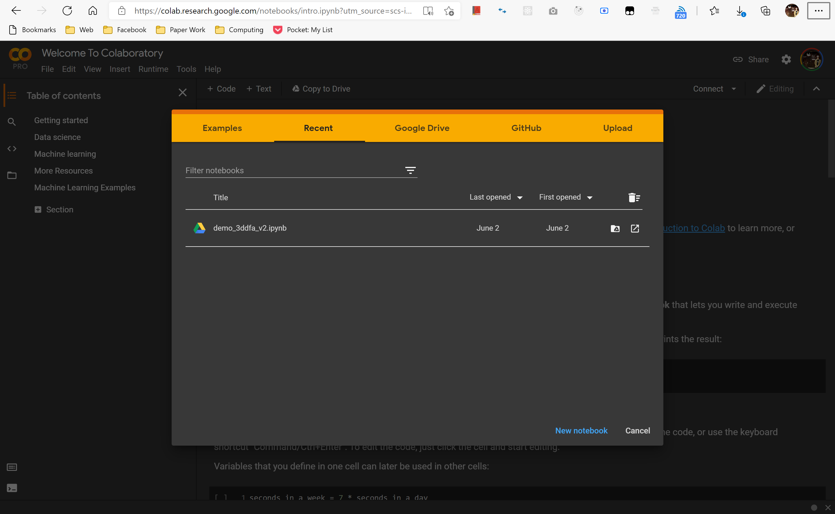Sort by Last opened dropdown
This screenshot has width=835, height=514.
(496, 197)
